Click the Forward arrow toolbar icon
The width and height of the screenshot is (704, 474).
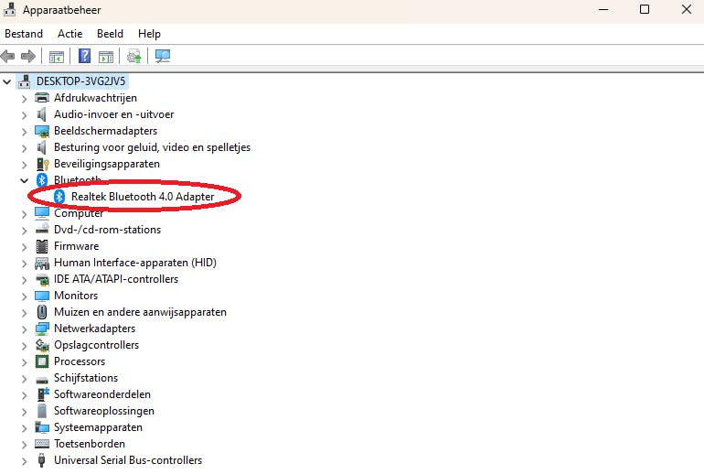pyautogui.click(x=28, y=56)
